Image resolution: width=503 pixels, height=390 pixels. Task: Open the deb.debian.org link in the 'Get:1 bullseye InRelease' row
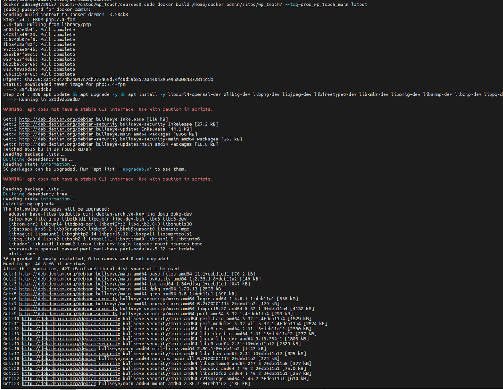57,119
